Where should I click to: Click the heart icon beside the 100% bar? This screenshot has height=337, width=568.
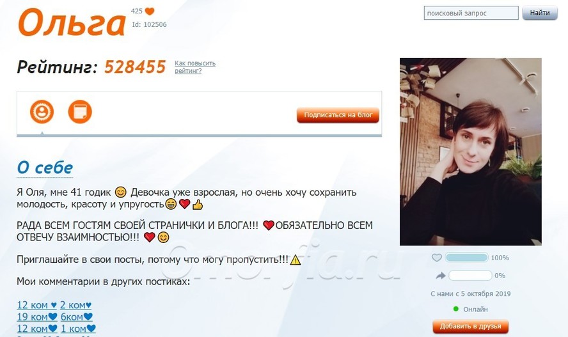pyautogui.click(x=437, y=258)
